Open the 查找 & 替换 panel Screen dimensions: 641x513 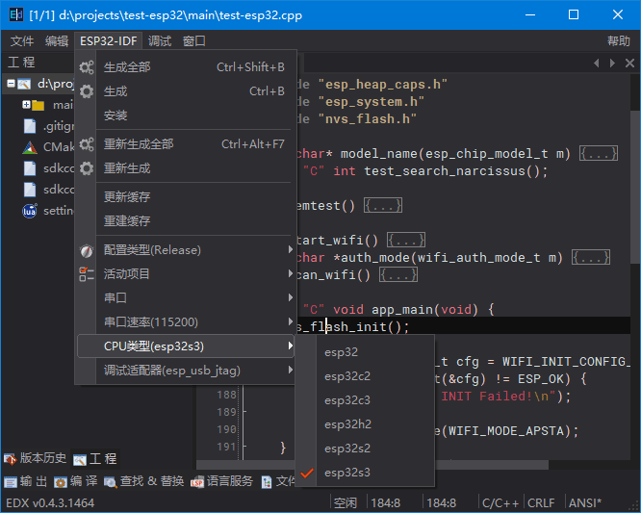144,481
